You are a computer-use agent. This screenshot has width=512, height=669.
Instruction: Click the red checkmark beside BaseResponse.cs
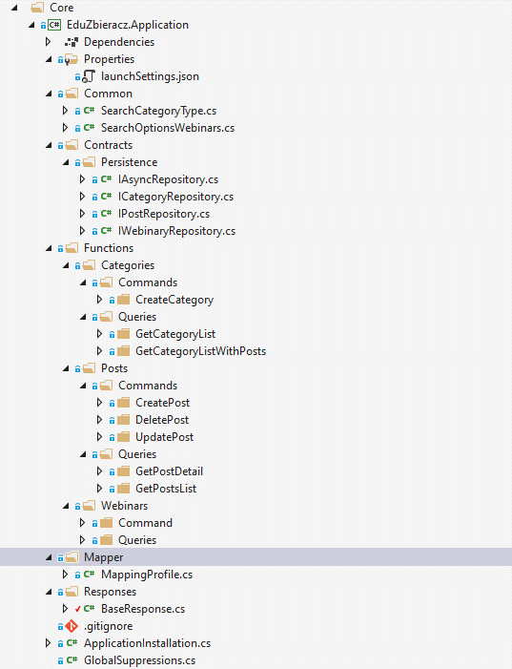click(77, 609)
